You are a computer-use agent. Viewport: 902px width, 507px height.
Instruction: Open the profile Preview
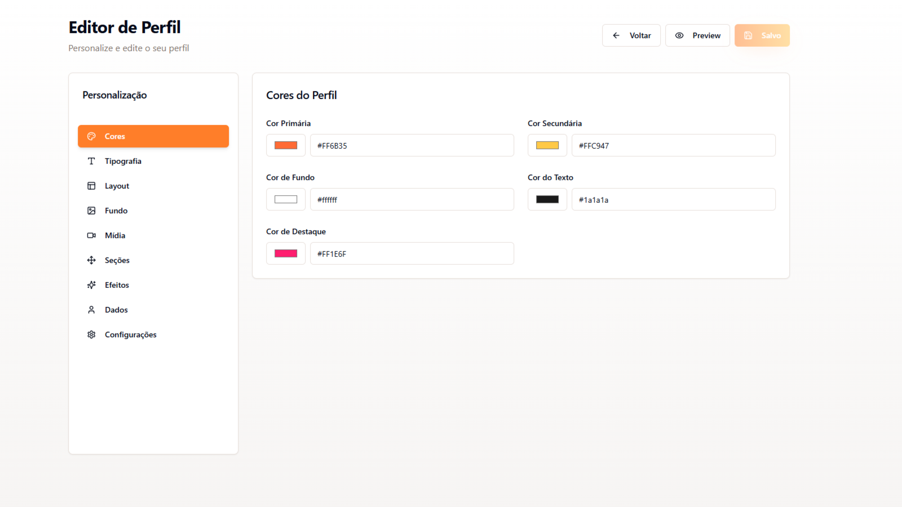pyautogui.click(x=697, y=35)
